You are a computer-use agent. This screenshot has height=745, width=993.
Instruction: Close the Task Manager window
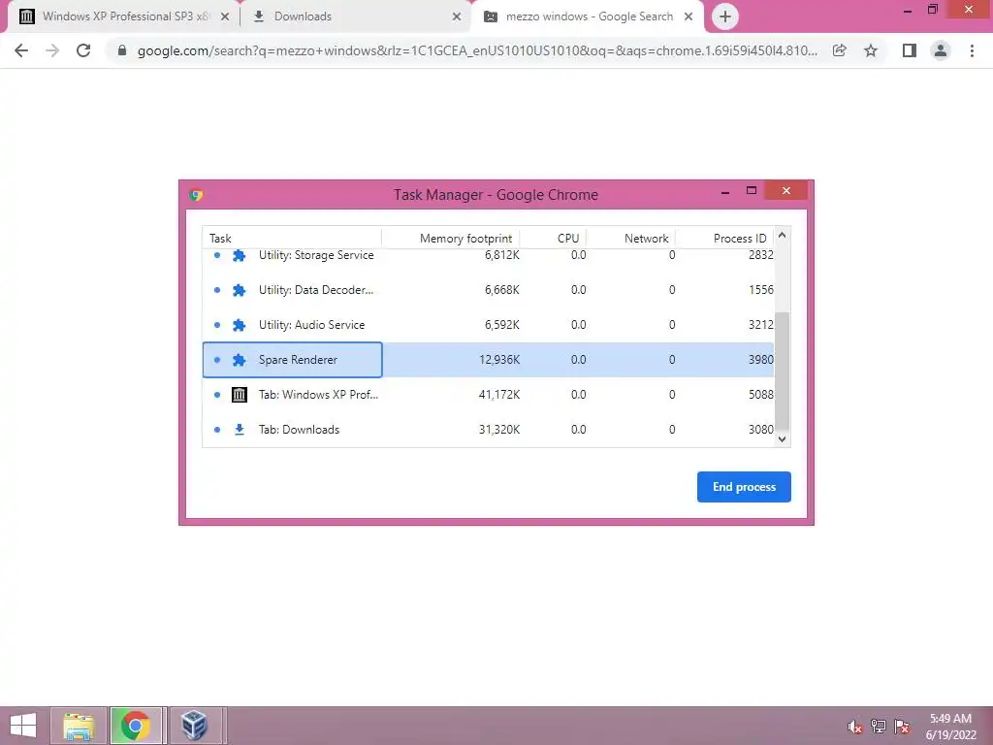tap(785, 191)
